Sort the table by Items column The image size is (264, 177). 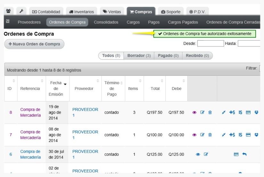[x=134, y=88]
